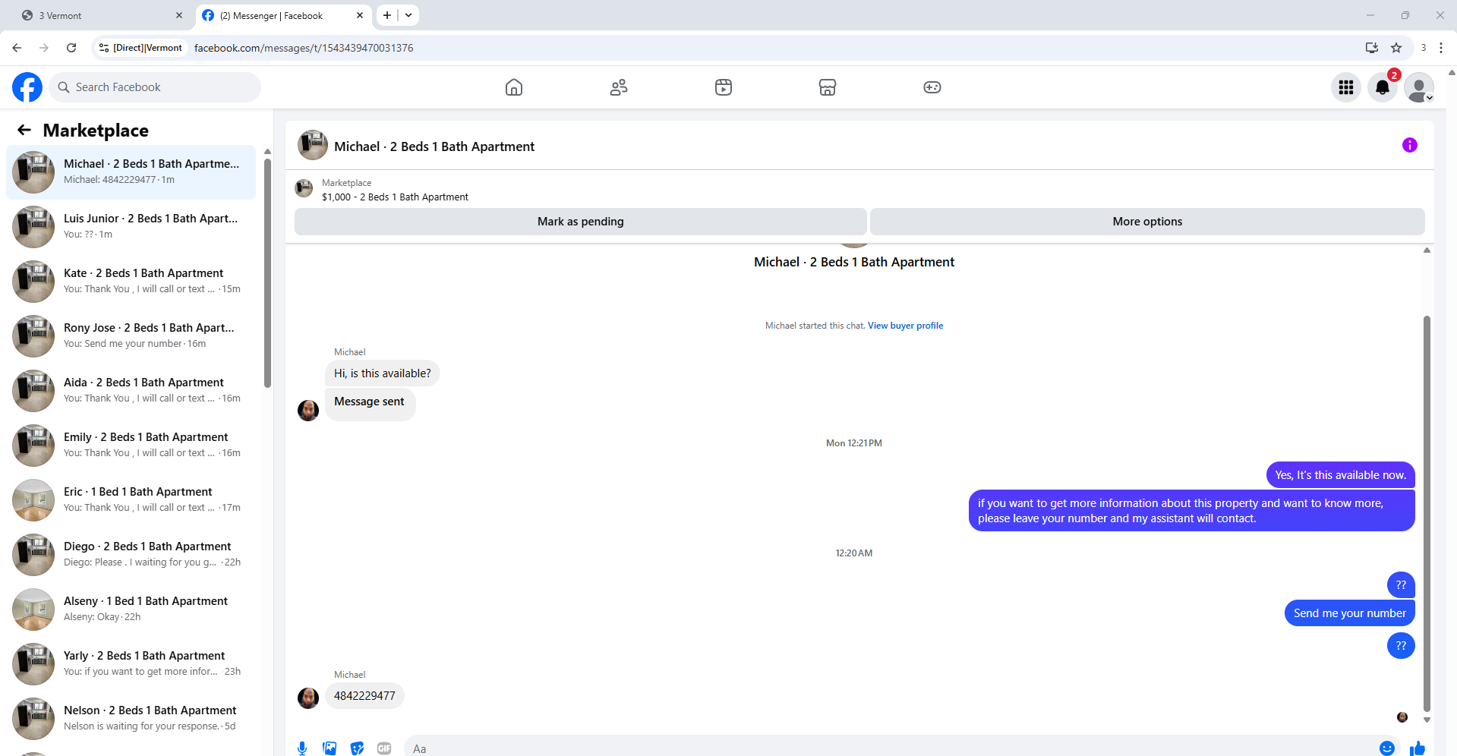Focus the Search Facebook field
Image resolution: width=1457 pixels, height=756 pixels.
pos(155,87)
